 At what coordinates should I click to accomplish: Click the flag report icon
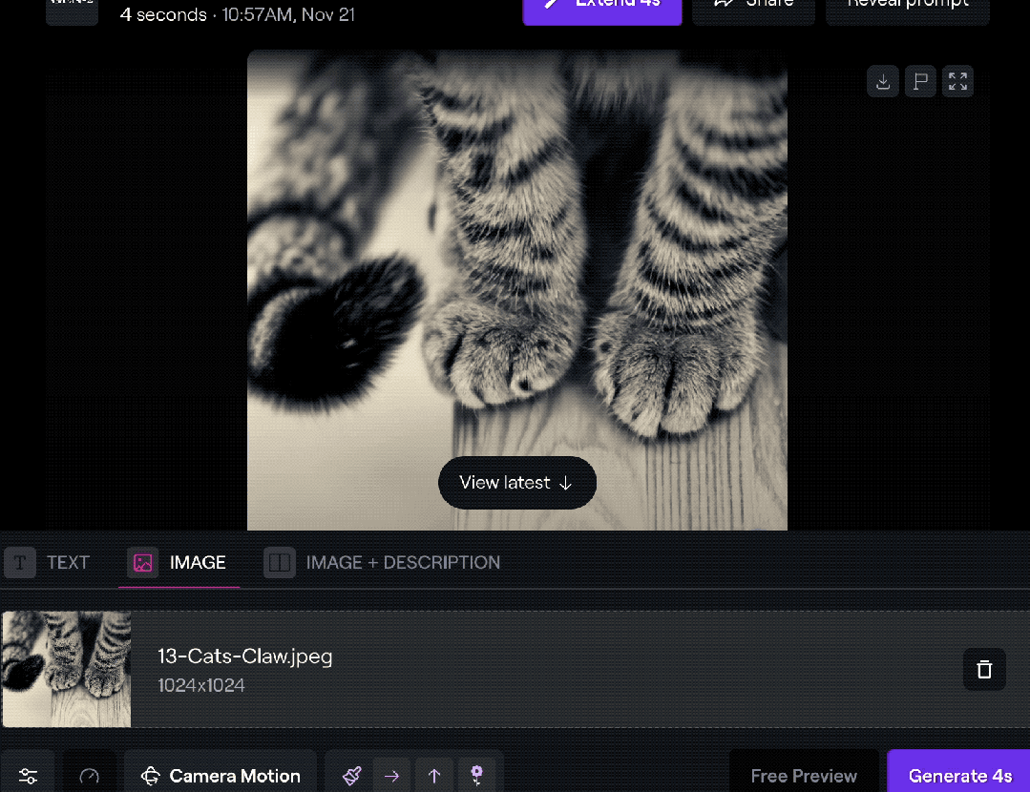point(920,81)
